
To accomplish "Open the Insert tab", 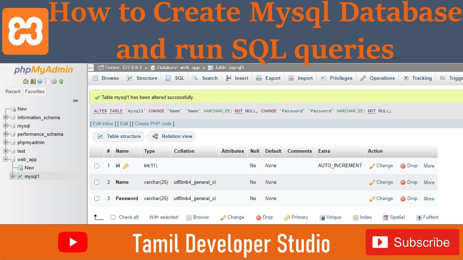I will click(x=237, y=78).
